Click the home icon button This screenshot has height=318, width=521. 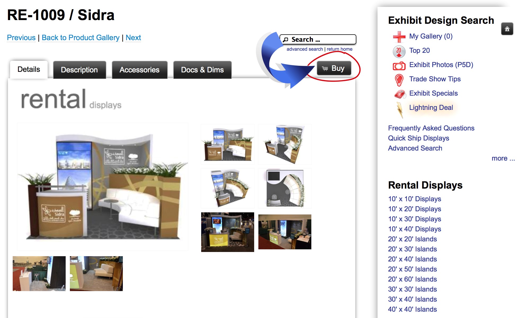507,29
